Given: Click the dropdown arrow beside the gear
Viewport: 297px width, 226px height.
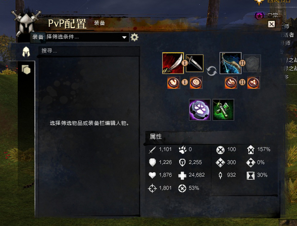Looking at the screenshot, I should tap(124, 37).
